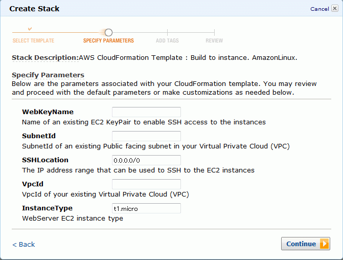Click the orange arrow icon on Continue
Screen dimensions: 343x260
tap(325, 244)
